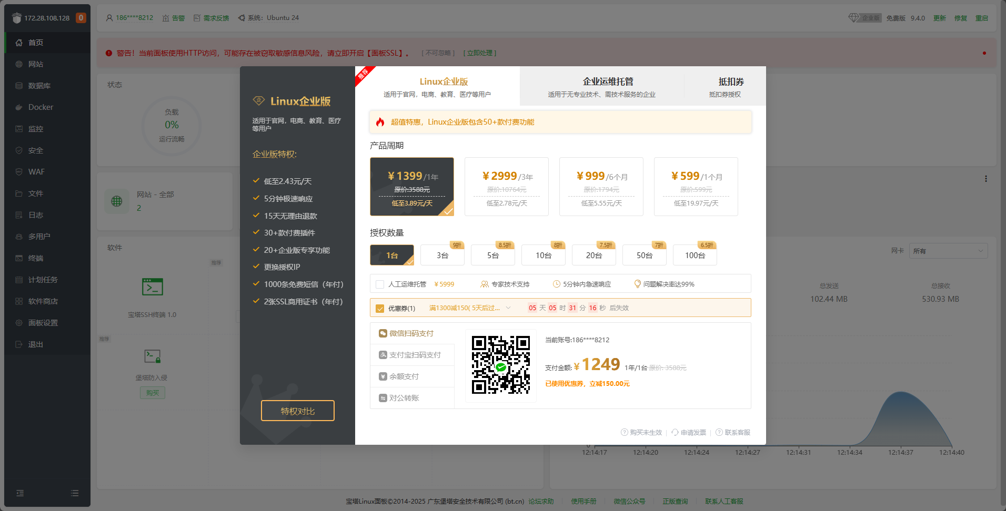Uncheck the 优惠券(1) checkbox

[x=380, y=309]
